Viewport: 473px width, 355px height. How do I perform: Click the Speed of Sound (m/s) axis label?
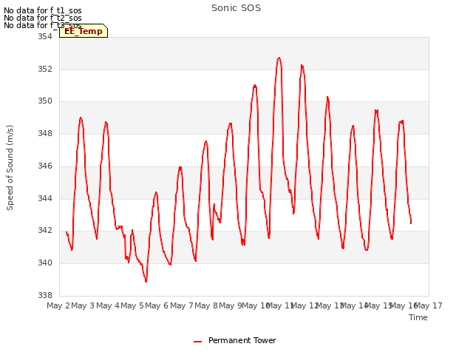point(10,168)
